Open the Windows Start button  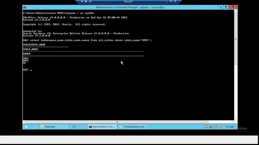(26, 127)
